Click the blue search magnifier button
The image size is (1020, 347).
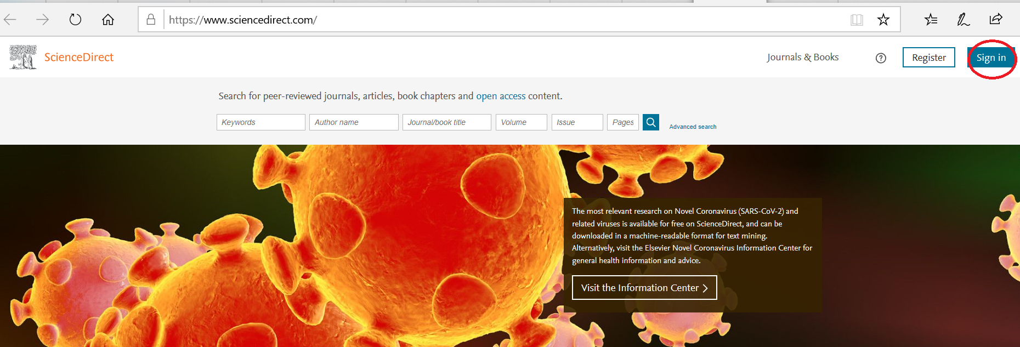click(651, 122)
